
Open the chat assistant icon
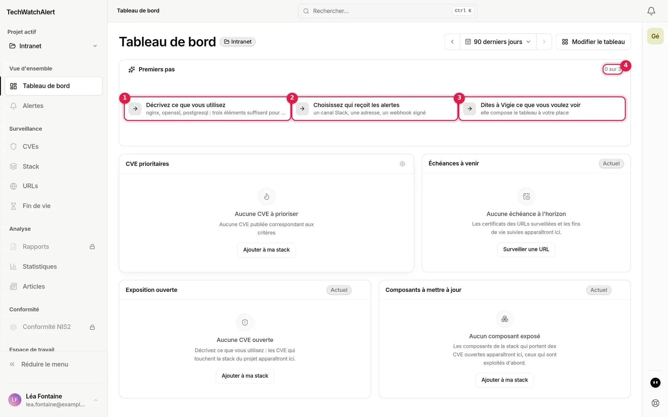point(655,383)
